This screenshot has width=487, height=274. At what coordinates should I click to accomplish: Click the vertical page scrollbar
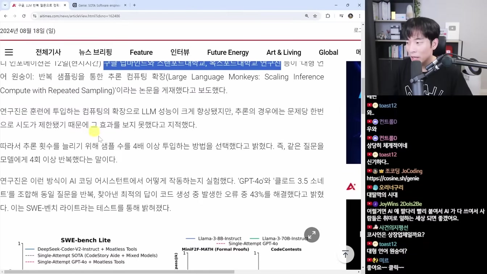click(363, 95)
